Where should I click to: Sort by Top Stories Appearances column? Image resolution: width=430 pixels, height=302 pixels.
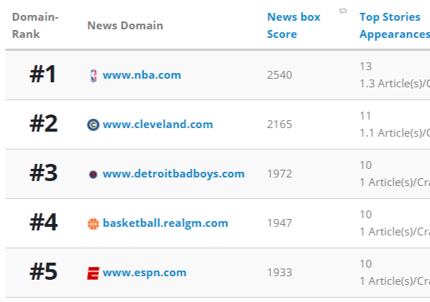click(393, 25)
